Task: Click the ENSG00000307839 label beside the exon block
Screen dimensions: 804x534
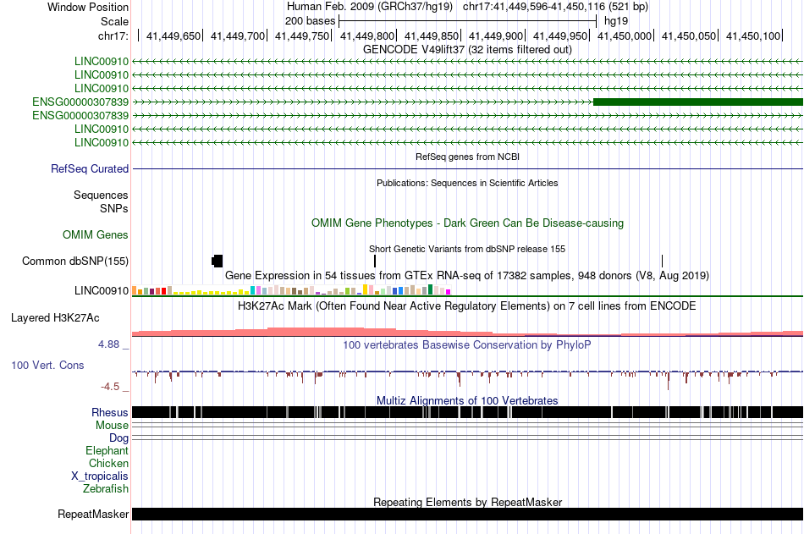Action: tap(80, 102)
